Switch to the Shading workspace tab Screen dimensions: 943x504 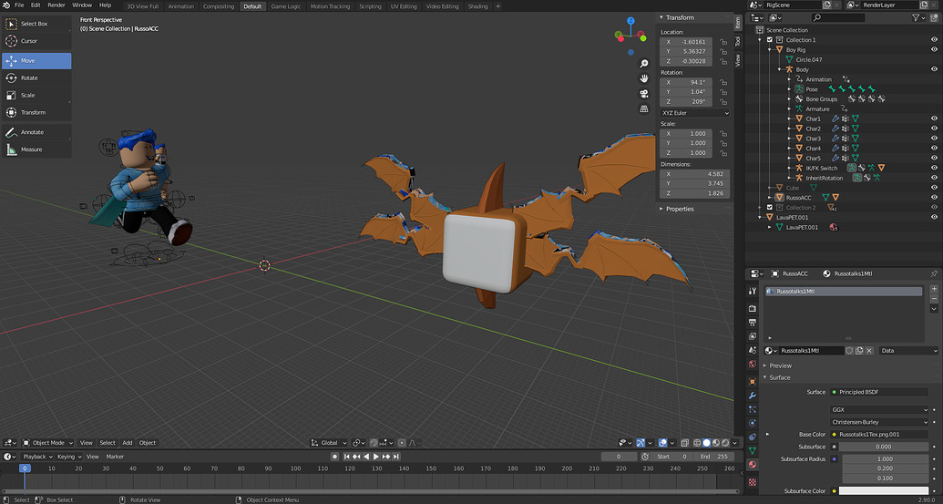click(477, 6)
